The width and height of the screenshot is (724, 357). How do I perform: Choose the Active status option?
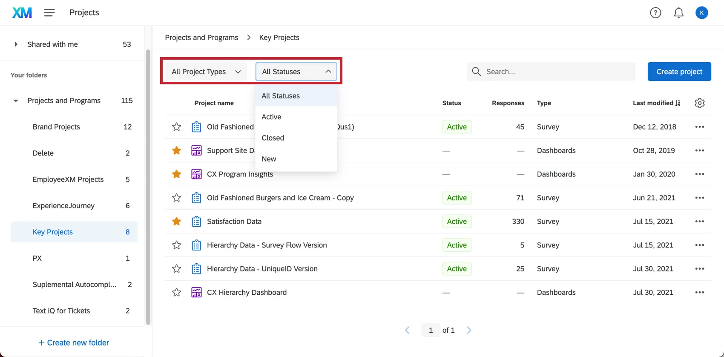point(271,117)
